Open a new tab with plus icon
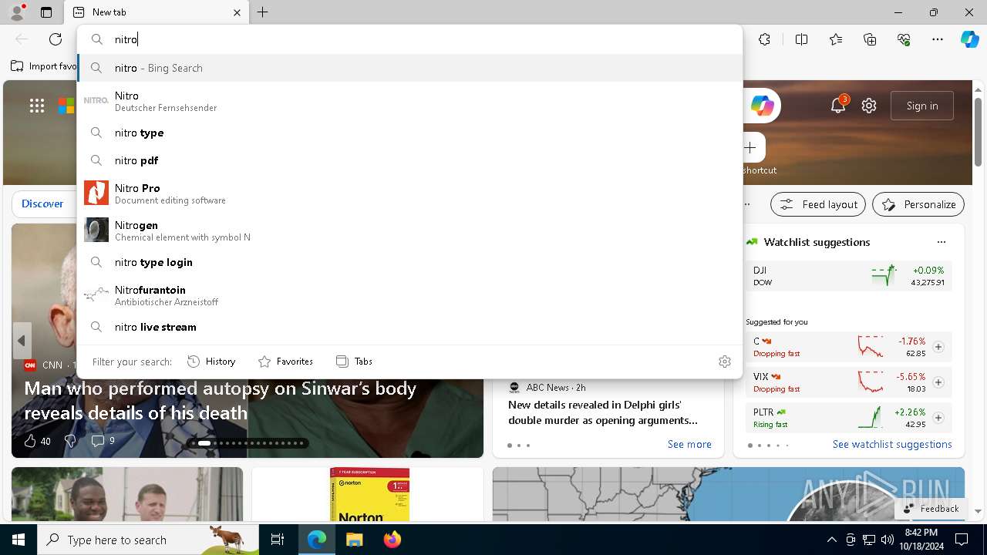Image resolution: width=987 pixels, height=555 pixels. (x=263, y=12)
